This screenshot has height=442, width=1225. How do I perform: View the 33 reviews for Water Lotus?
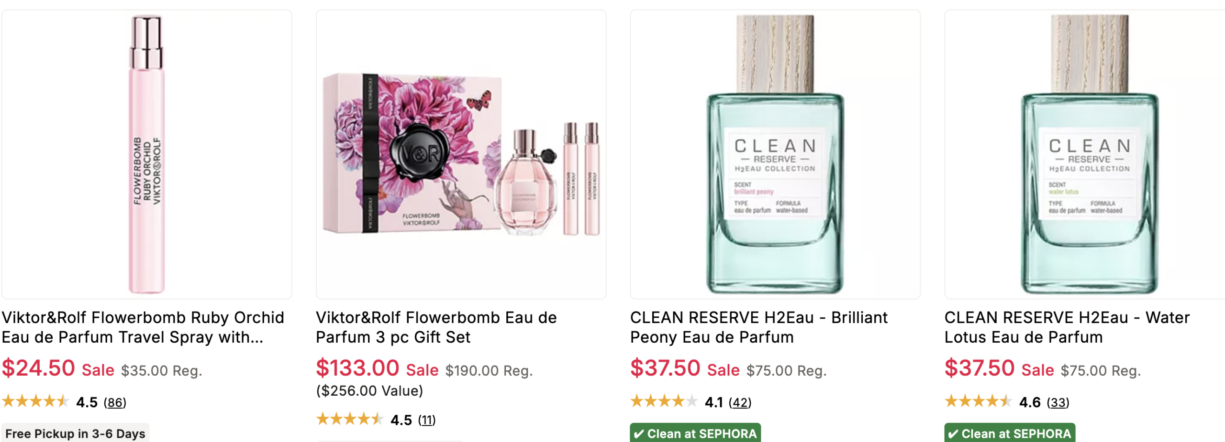[x=1058, y=402]
